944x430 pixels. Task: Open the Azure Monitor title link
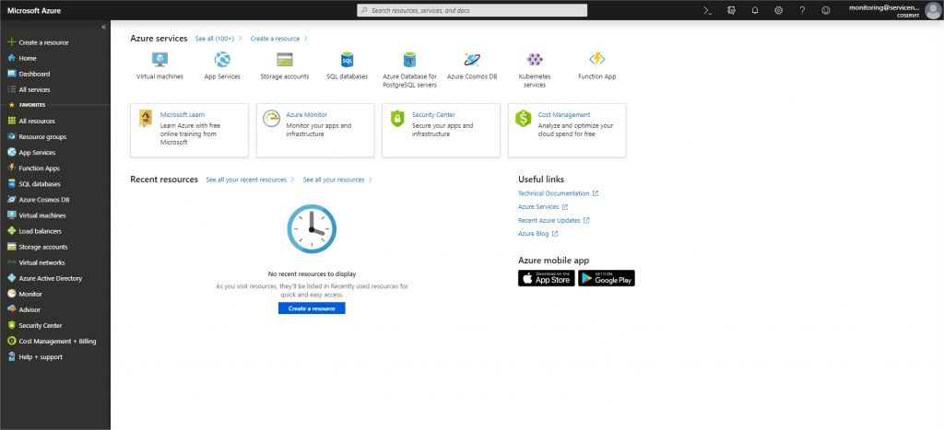(x=306, y=115)
